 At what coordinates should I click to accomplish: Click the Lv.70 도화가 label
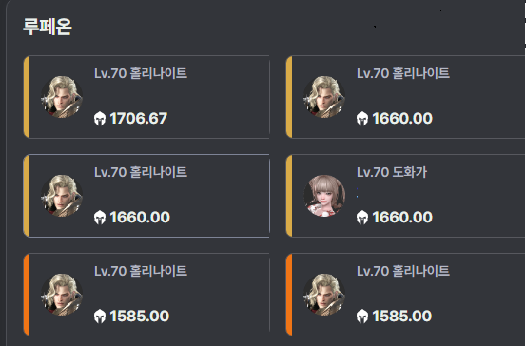coord(392,172)
